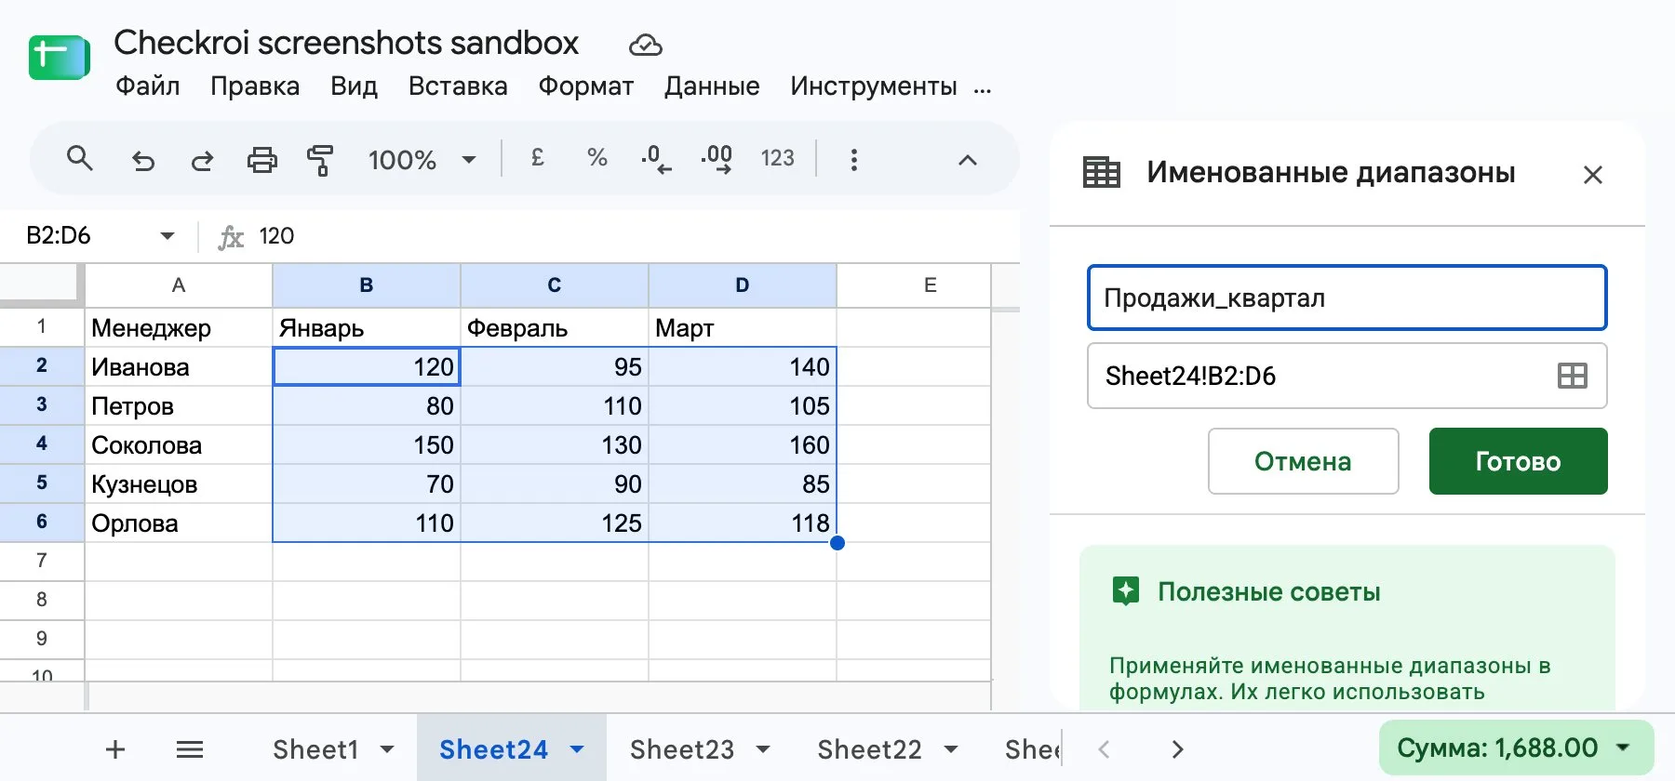Close the Именованные диапазоны panel
The height and width of the screenshot is (781, 1675).
point(1593,175)
